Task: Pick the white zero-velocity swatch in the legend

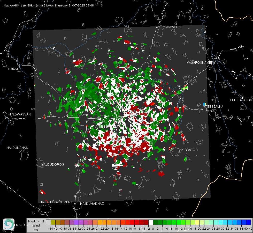Action: [151, 222]
